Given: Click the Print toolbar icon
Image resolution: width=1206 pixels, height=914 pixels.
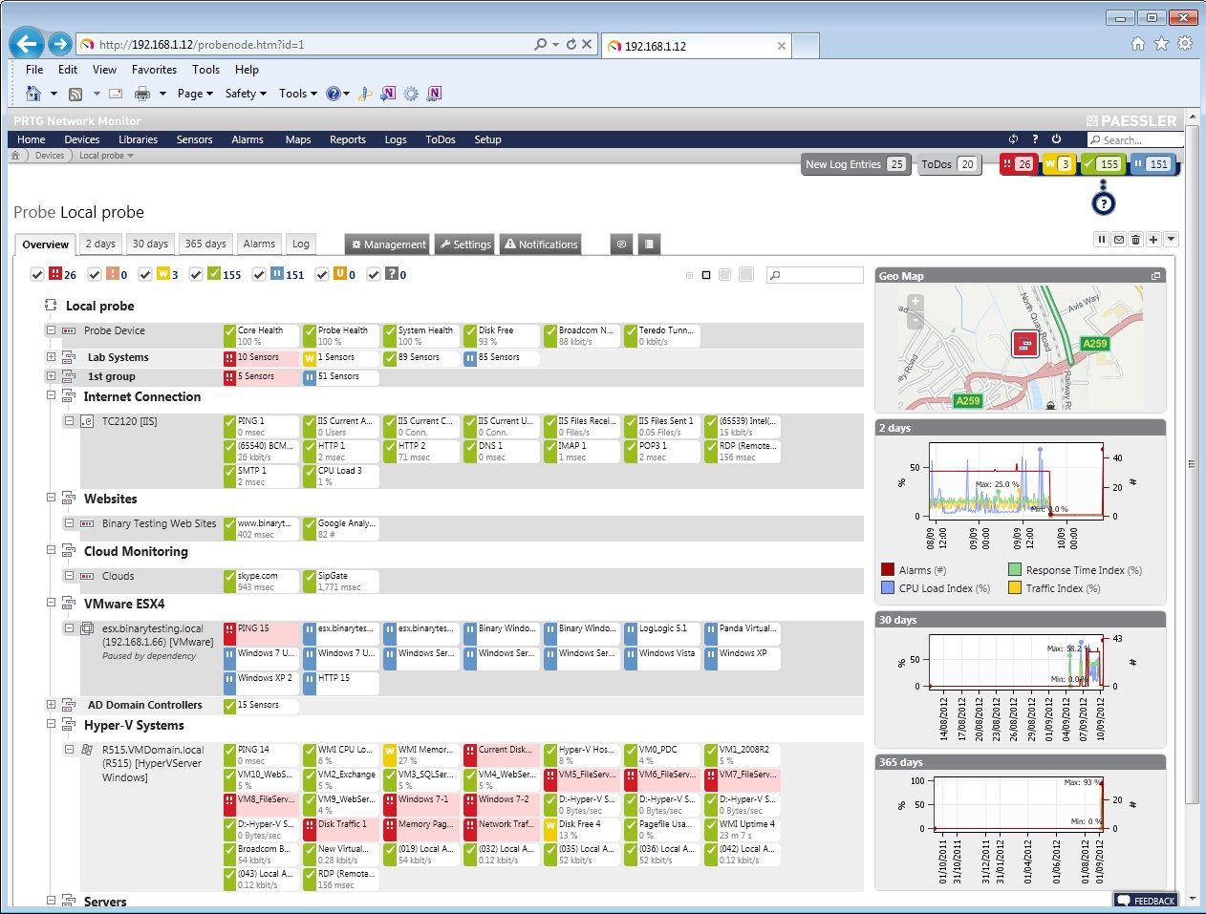Looking at the screenshot, I should [x=142, y=94].
